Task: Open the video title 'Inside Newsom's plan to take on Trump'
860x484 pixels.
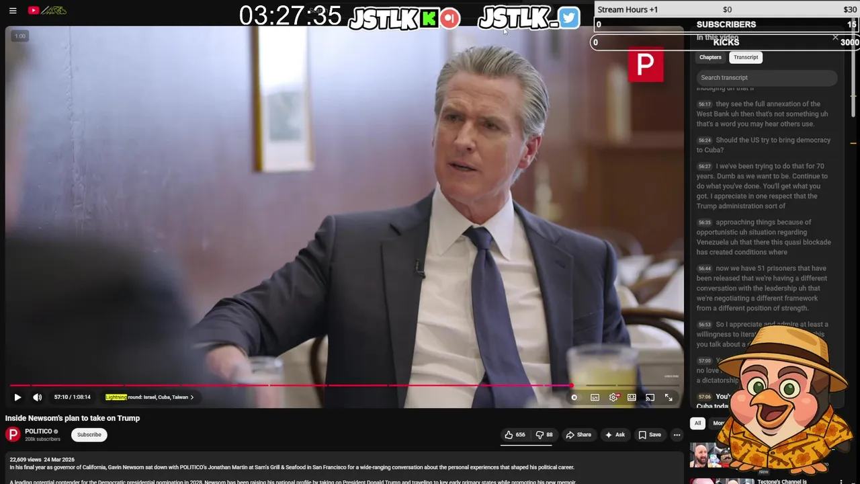Action: coord(73,418)
